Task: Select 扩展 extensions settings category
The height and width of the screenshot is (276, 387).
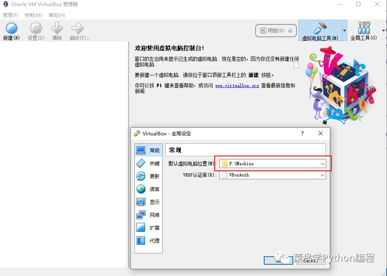Action: [x=148, y=228]
